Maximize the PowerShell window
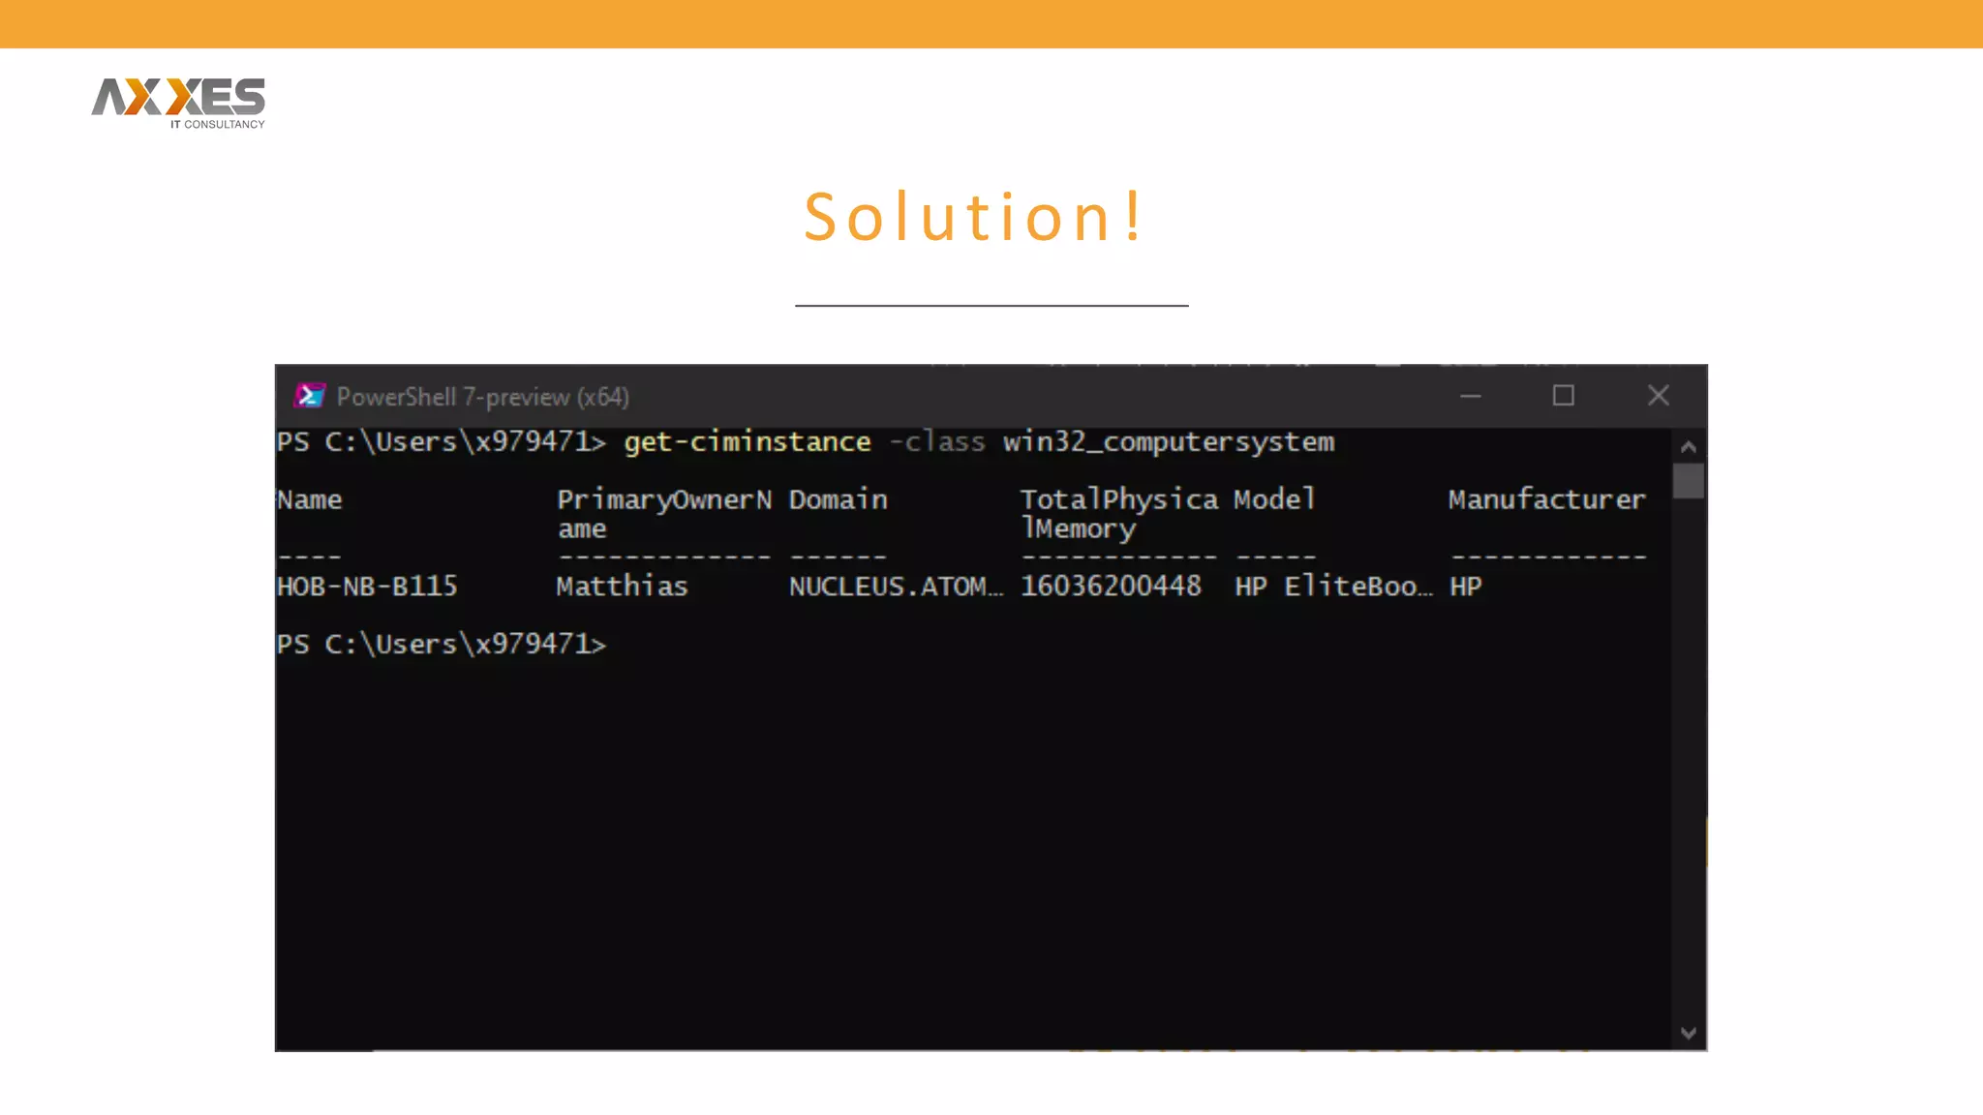 pyautogui.click(x=1563, y=396)
